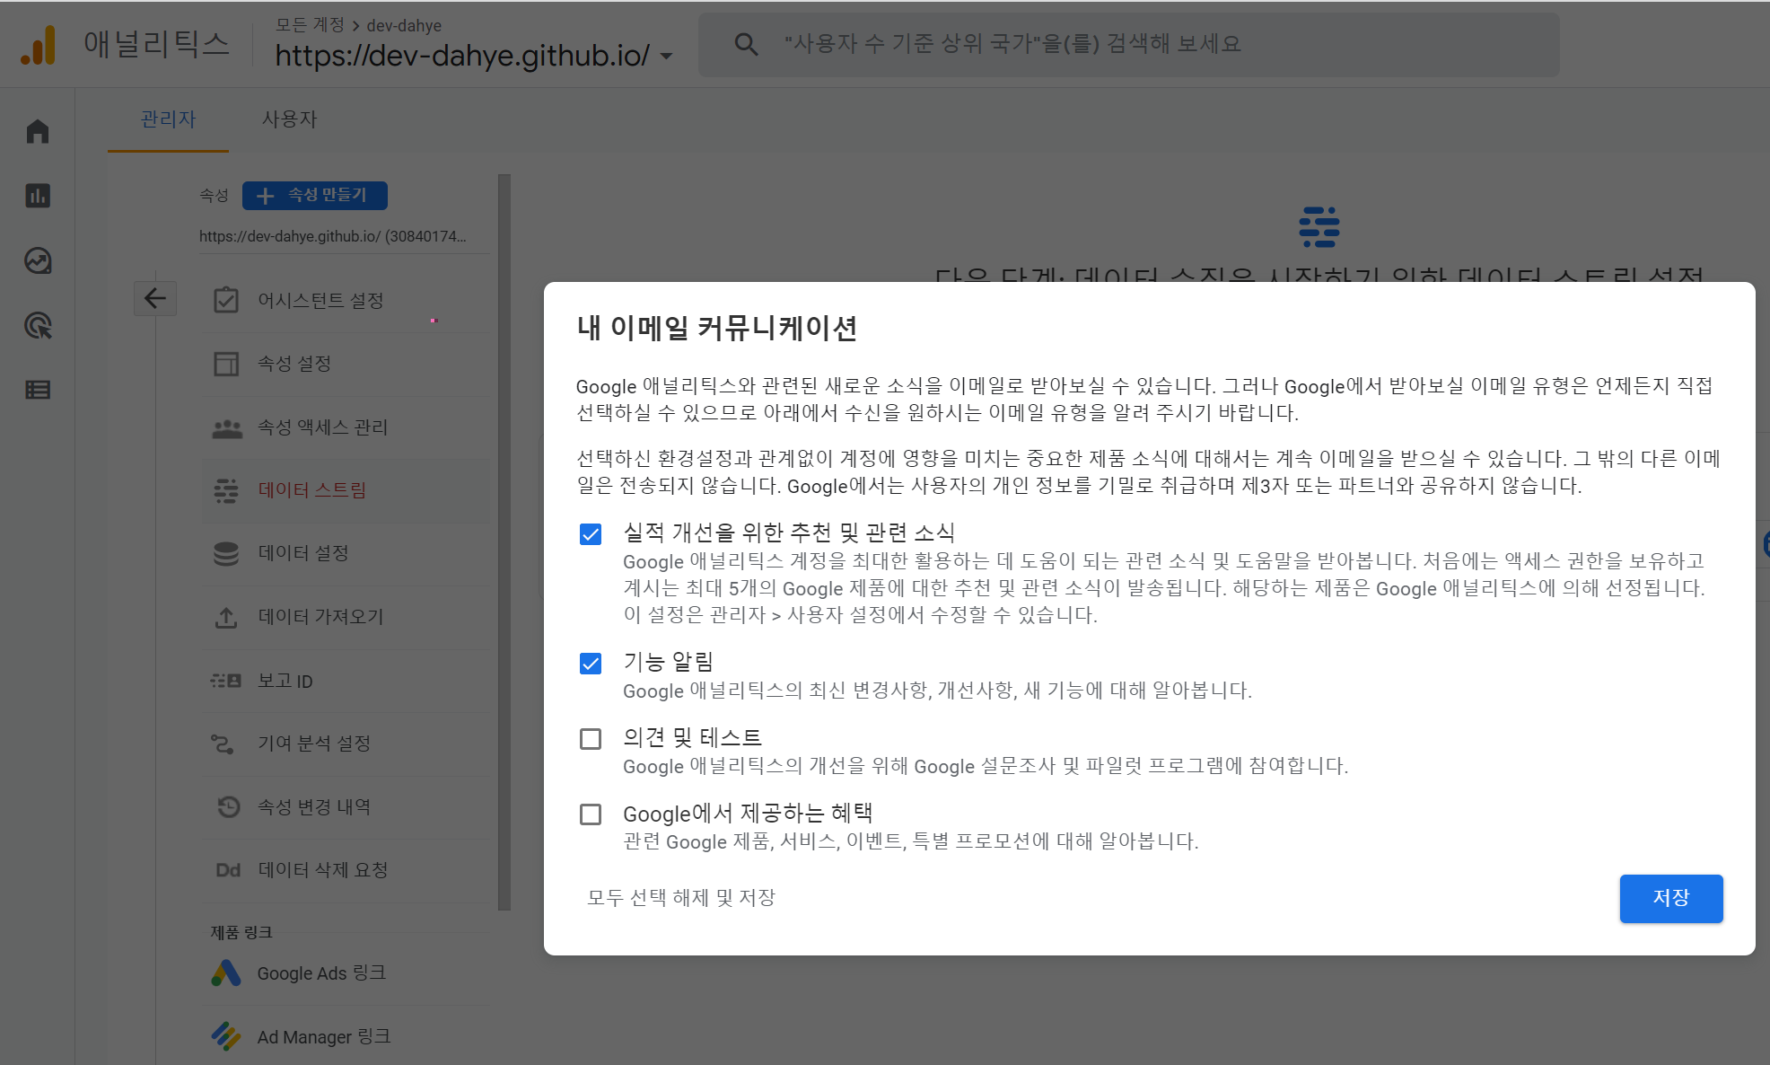
Task: Uncheck the 기능 알림 checkbox
Action: coord(591,664)
